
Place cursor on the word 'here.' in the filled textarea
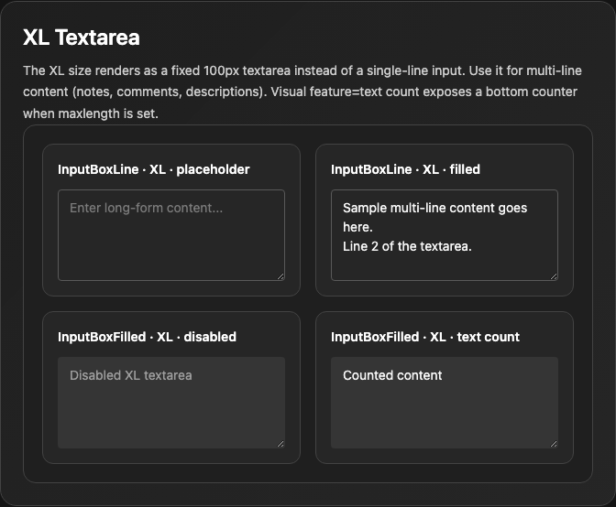pos(357,227)
